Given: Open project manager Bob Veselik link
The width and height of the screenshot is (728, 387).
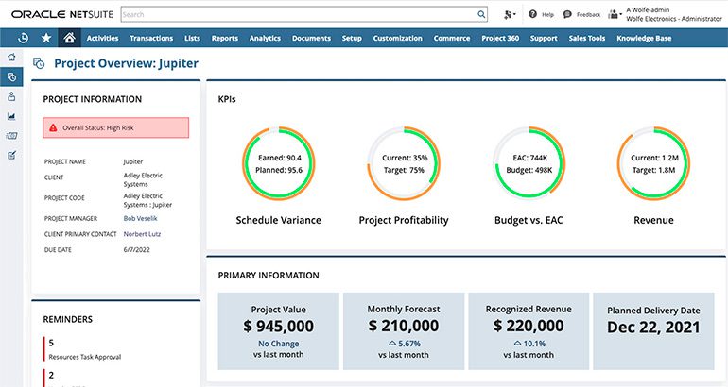Looking at the screenshot, I should (x=140, y=218).
